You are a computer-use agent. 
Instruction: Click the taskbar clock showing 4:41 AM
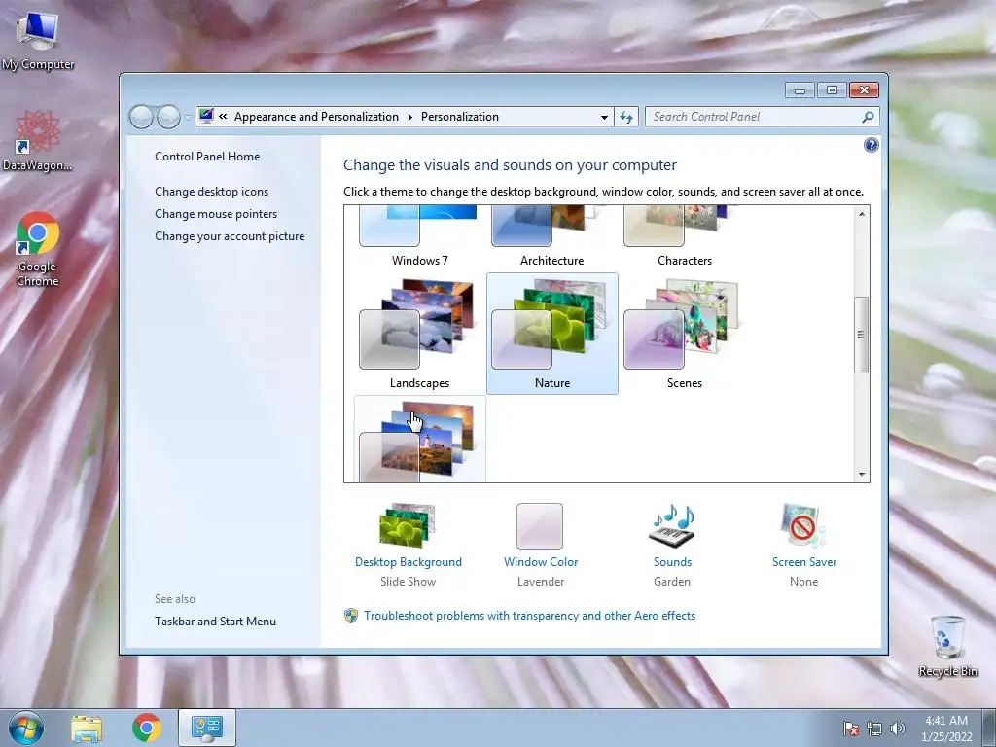click(946, 728)
